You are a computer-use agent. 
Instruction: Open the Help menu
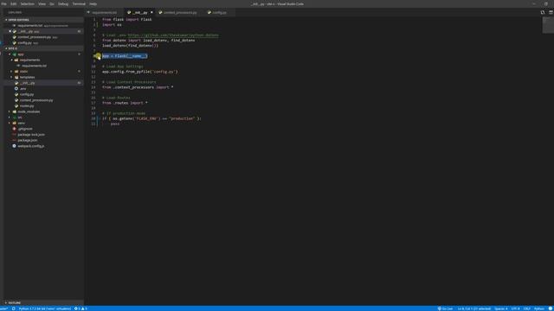tap(93, 3)
